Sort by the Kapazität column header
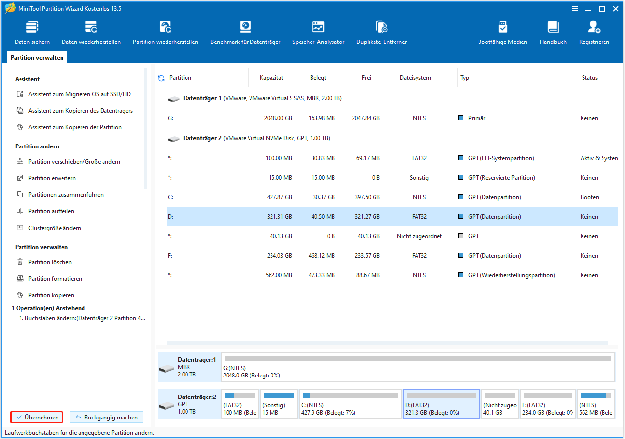The width and height of the screenshot is (625, 439). tap(272, 78)
